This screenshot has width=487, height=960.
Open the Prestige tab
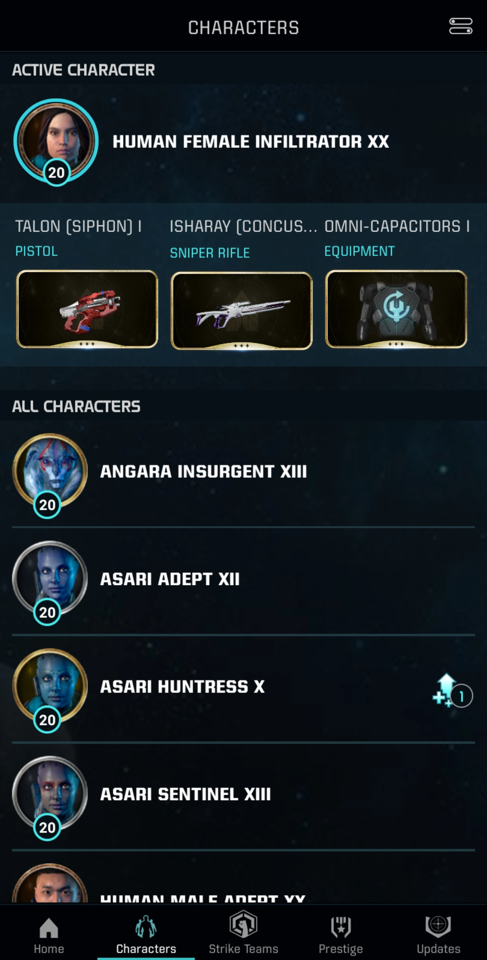tap(341, 935)
